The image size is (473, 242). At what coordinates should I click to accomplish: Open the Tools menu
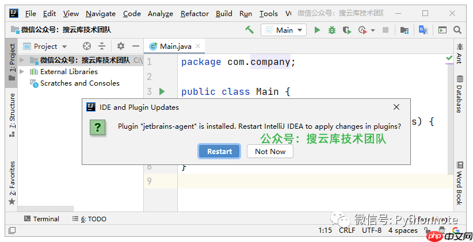pyautogui.click(x=269, y=14)
